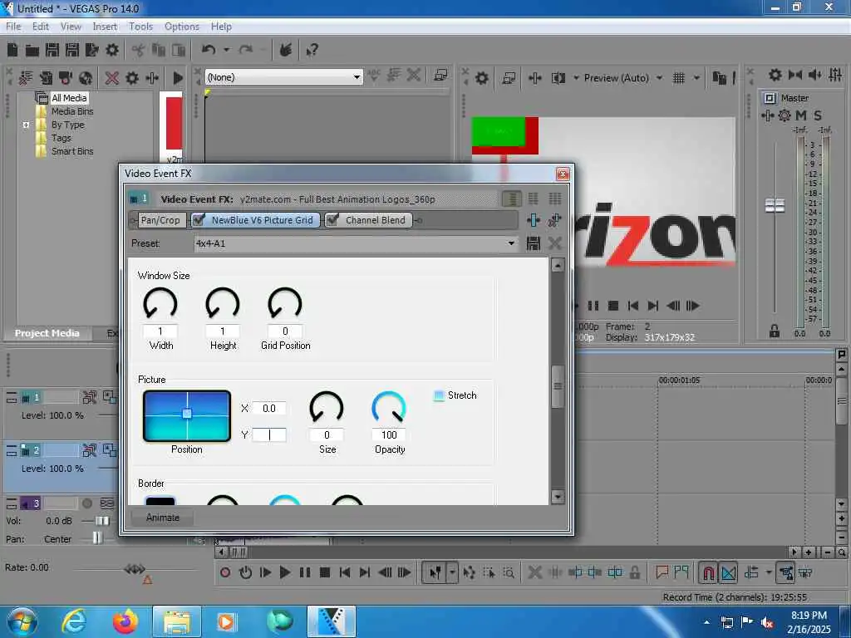Open split screen view dropdown arrow
This screenshot has width=851, height=638.
(576, 78)
